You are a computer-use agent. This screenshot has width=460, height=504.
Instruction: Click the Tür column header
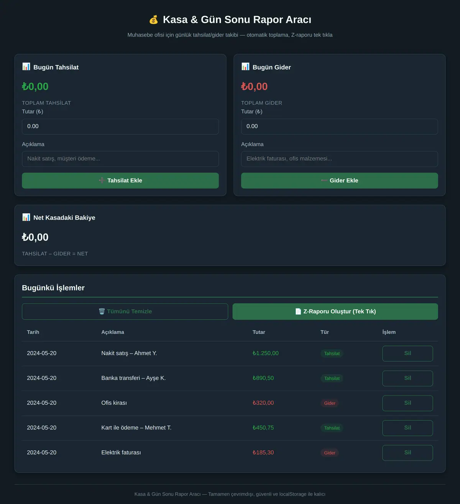(x=325, y=332)
